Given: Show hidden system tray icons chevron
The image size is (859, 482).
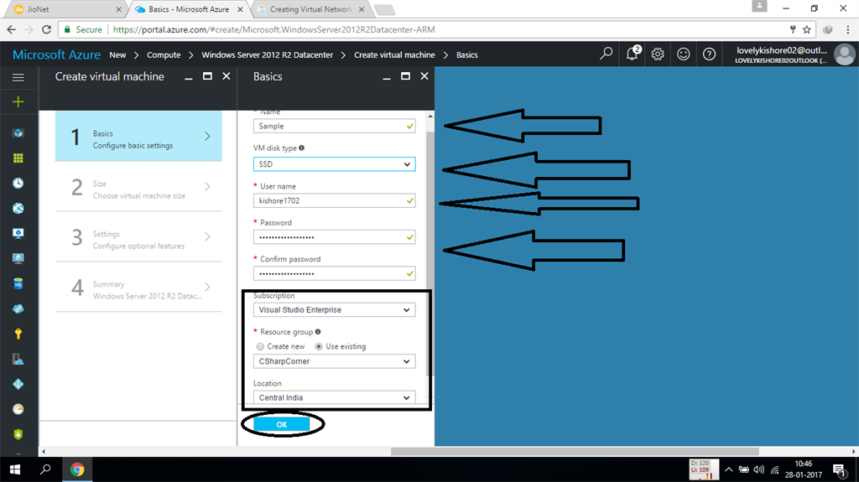Looking at the screenshot, I should tap(729, 469).
